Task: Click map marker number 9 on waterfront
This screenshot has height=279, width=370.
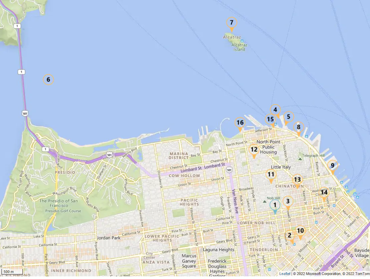Action: pyautogui.click(x=332, y=165)
